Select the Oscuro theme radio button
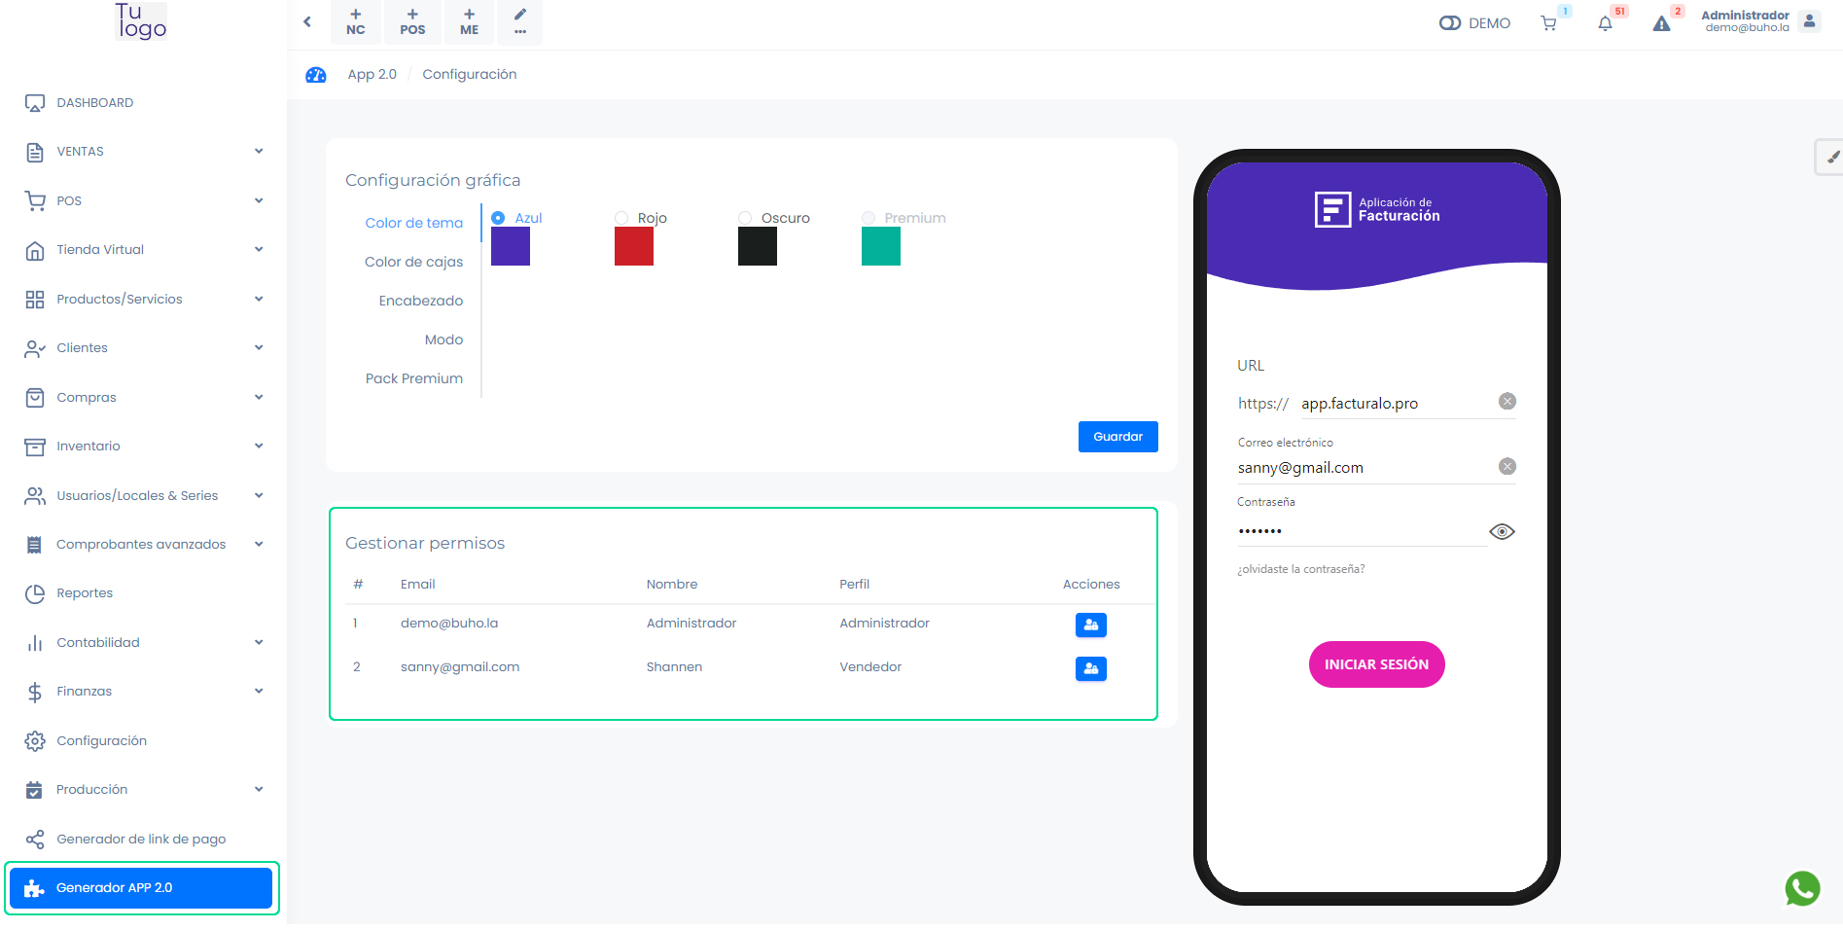1843x930 pixels. tap(745, 218)
